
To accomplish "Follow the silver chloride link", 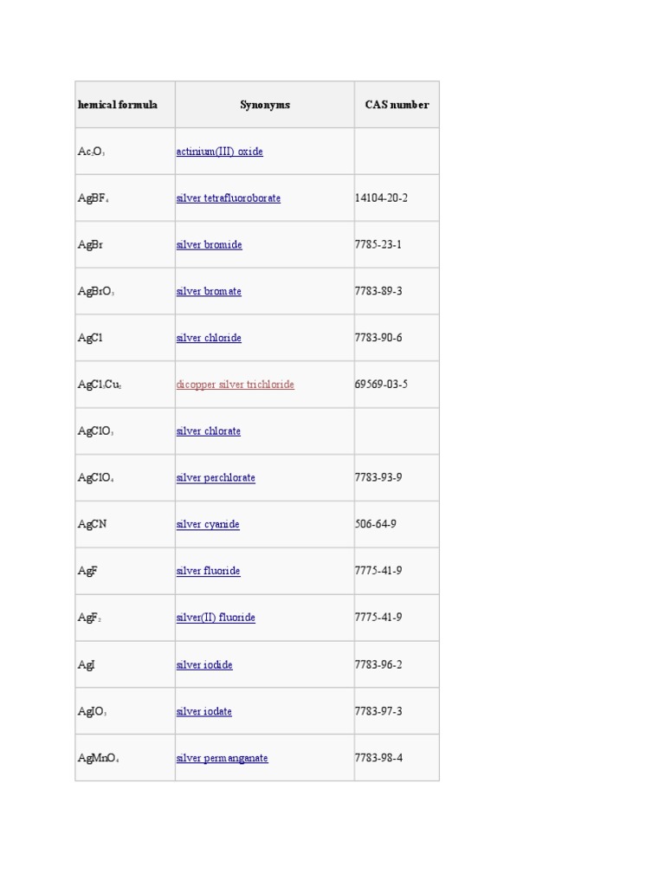I will [x=209, y=338].
